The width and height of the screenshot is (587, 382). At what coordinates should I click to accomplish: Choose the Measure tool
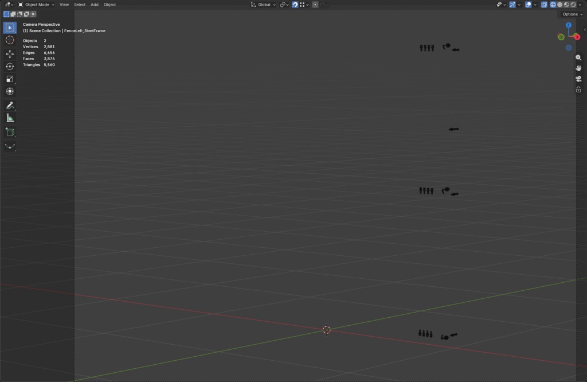10,118
